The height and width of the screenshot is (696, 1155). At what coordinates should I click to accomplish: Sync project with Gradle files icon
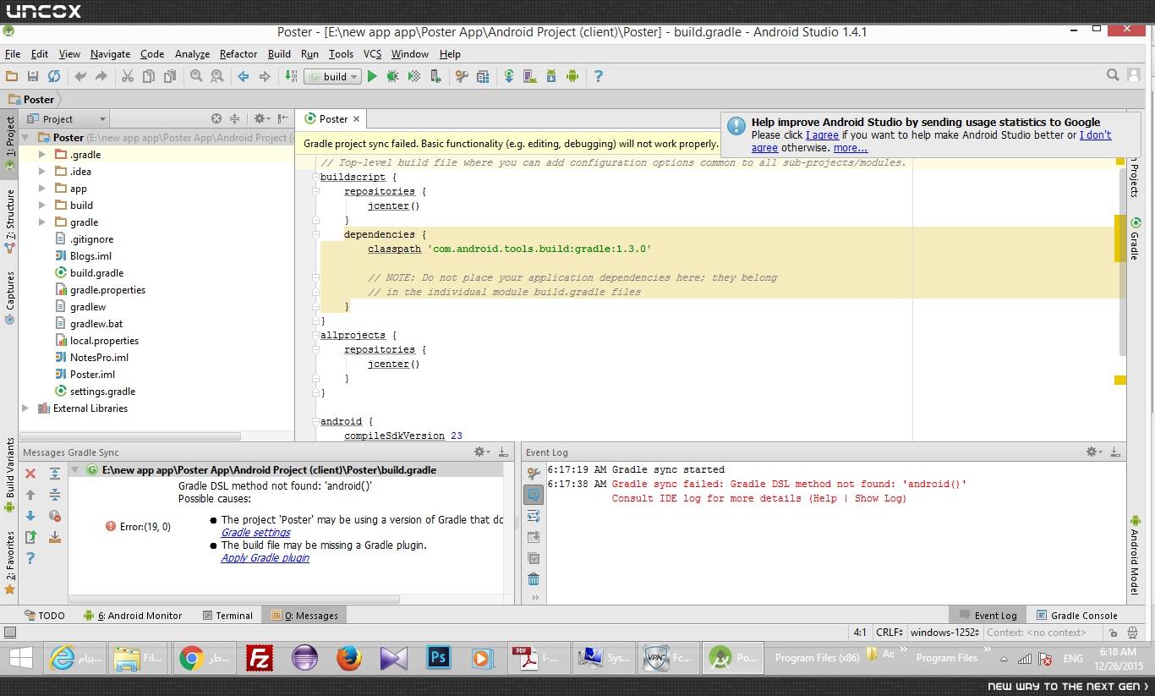coord(509,76)
